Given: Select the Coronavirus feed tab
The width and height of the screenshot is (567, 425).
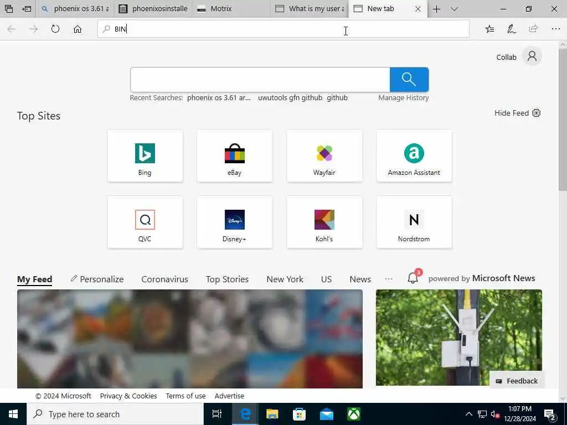Looking at the screenshot, I should (164, 279).
